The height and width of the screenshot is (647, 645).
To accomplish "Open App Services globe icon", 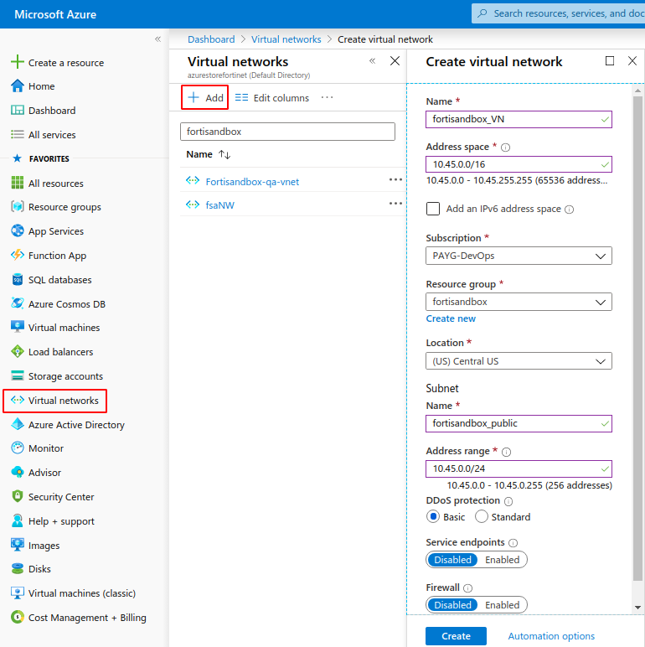I will (x=18, y=230).
